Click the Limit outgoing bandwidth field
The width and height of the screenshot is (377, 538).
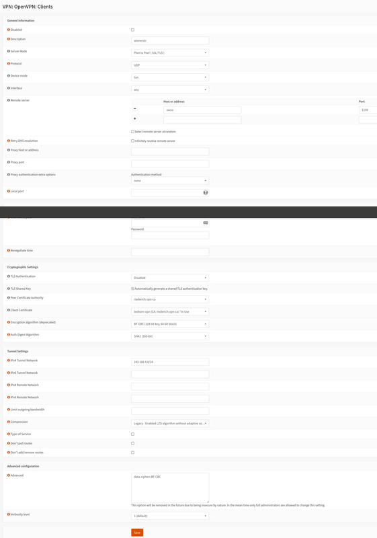pos(170,411)
